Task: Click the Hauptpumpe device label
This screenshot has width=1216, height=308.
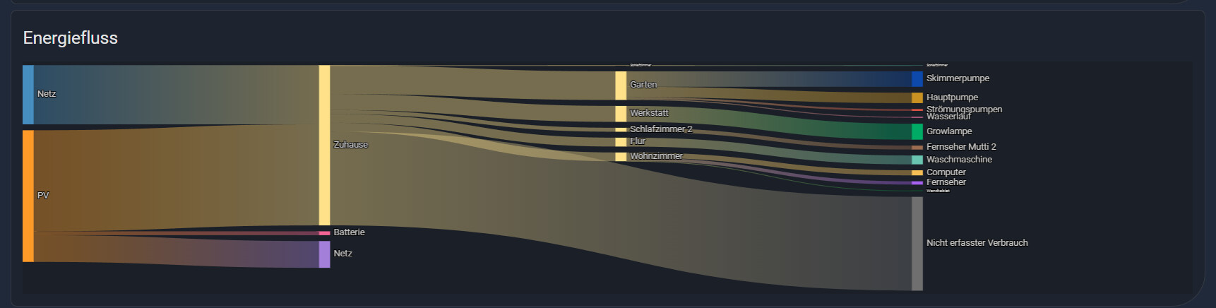Action: click(x=952, y=97)
